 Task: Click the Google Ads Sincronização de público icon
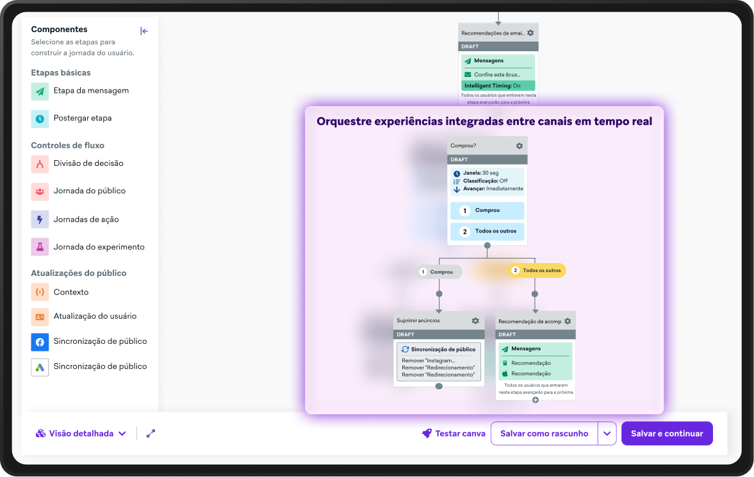click(40, 368)
